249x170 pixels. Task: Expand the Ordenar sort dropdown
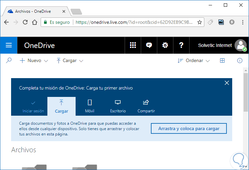[x=194, y=60]
